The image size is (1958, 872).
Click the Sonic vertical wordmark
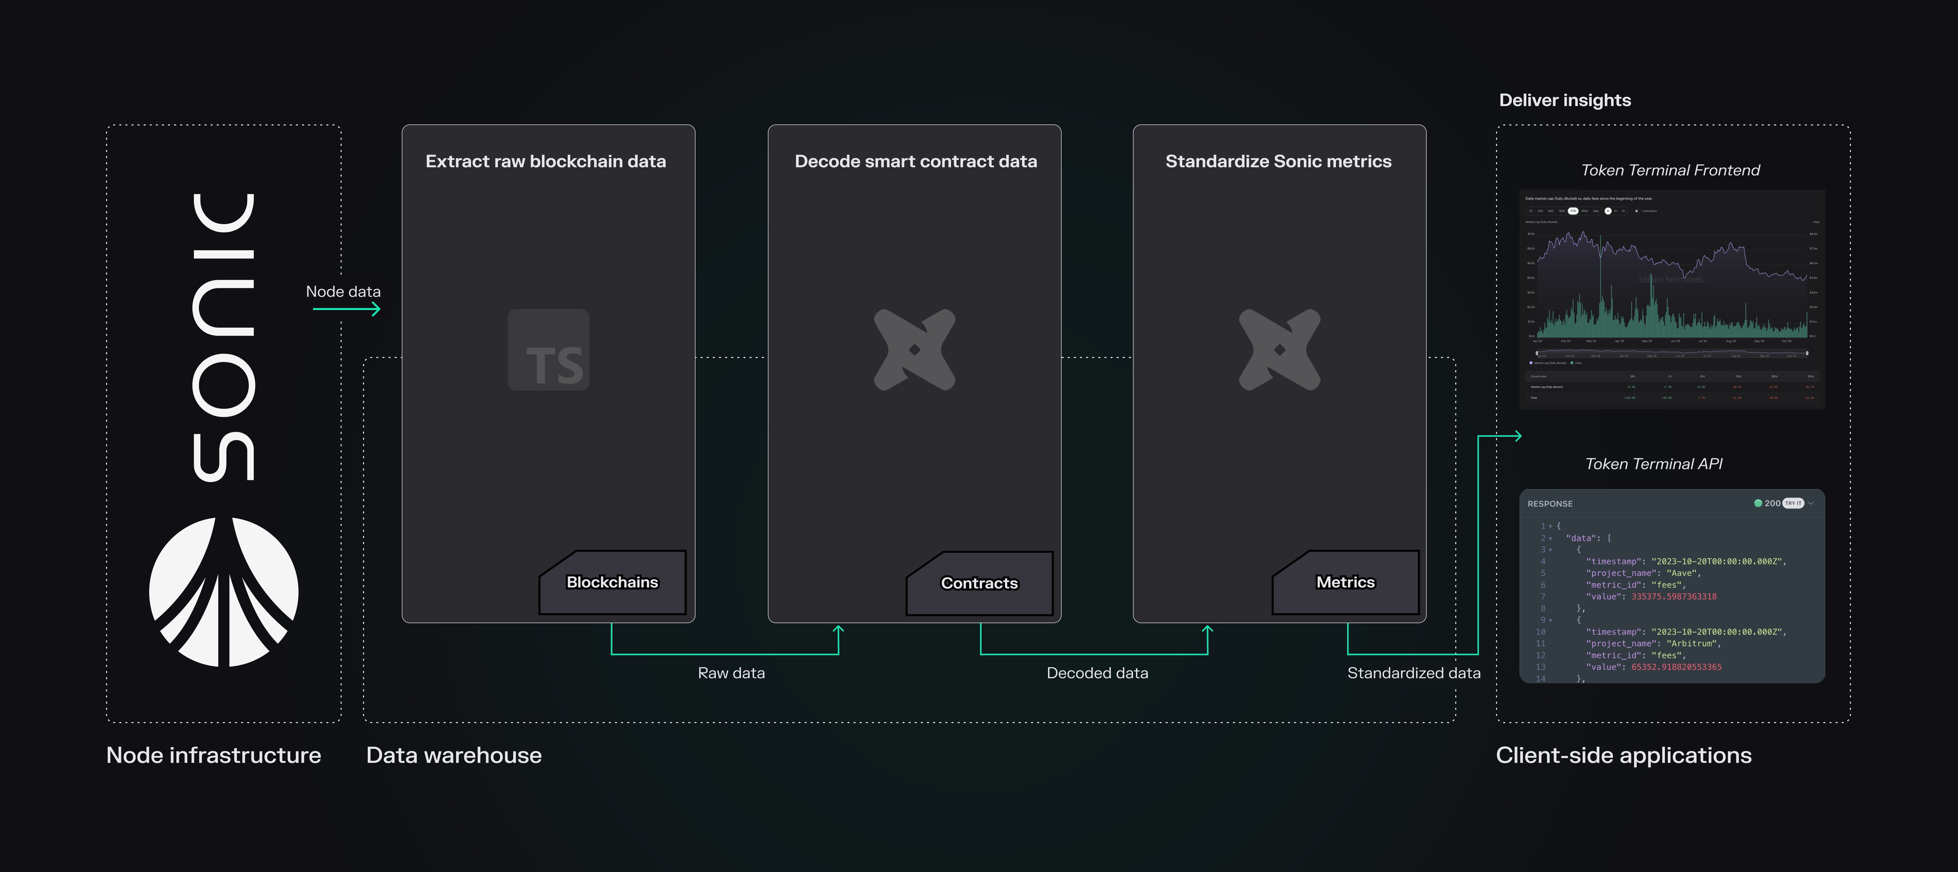tap(223, 337)
